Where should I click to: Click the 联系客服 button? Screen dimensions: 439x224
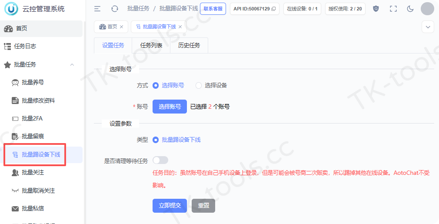click(213, 9)
